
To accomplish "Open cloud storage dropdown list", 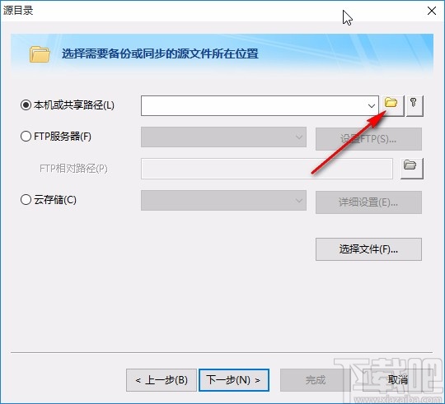I will (223, 200).
